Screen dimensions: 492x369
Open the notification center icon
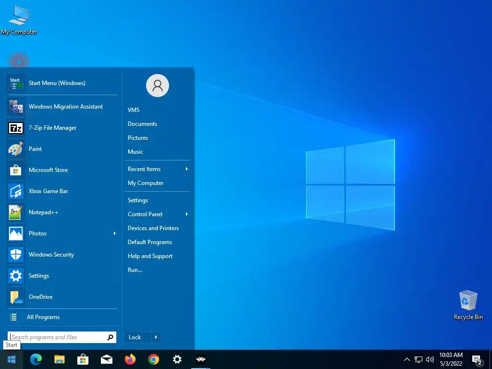coord(477,360)
